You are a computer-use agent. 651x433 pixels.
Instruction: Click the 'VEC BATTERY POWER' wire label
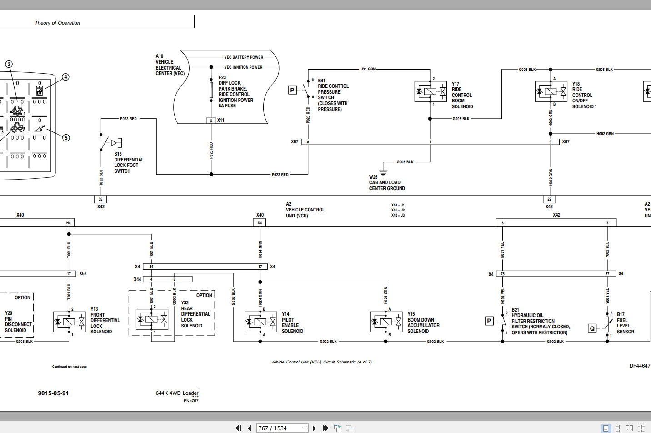click(x=244, y=57)
